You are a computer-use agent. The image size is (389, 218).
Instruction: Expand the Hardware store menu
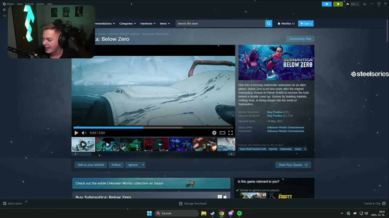coord(148,23)
